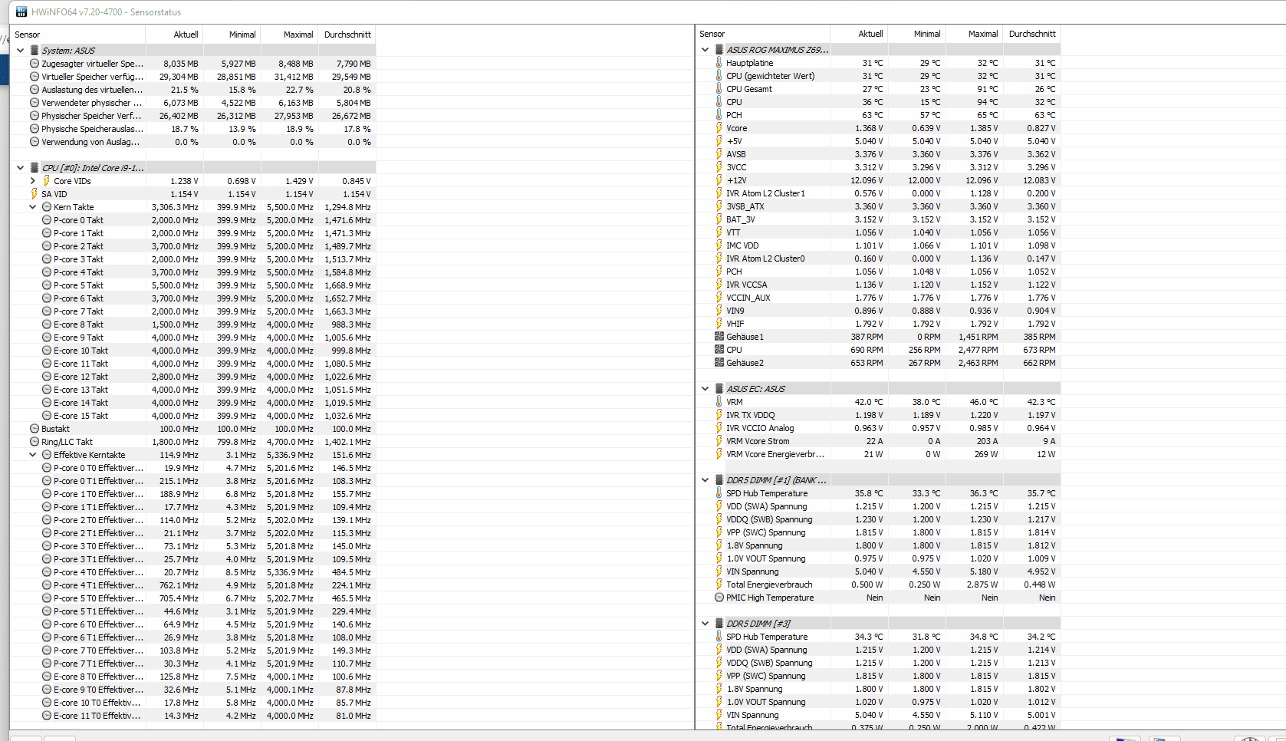
Task: Click the icon beside PMIC High Temperature
Action: [x=719, y=598]
